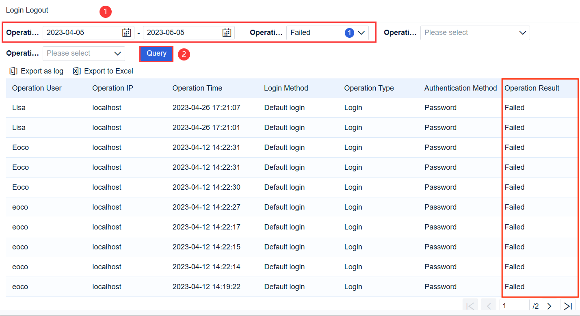
Task: Clear the blue count badge in Failed dropdown
Action: pos(349,32)
